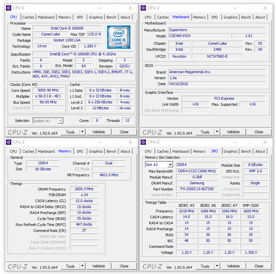Click the Module Size value '8 GBytes'
The height and width of the screenshot is (274, 276).
255,165
